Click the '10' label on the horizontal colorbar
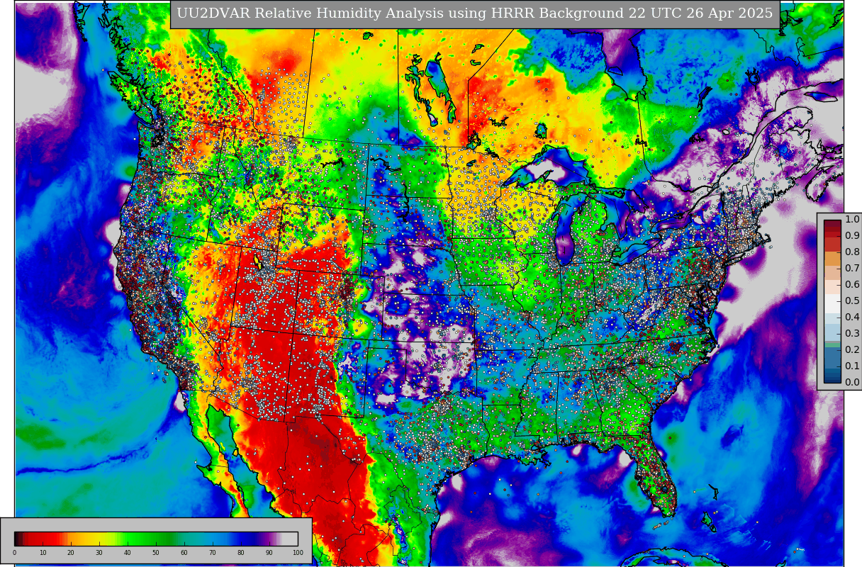This screenshot has width=862, height=567. [43, 553]
